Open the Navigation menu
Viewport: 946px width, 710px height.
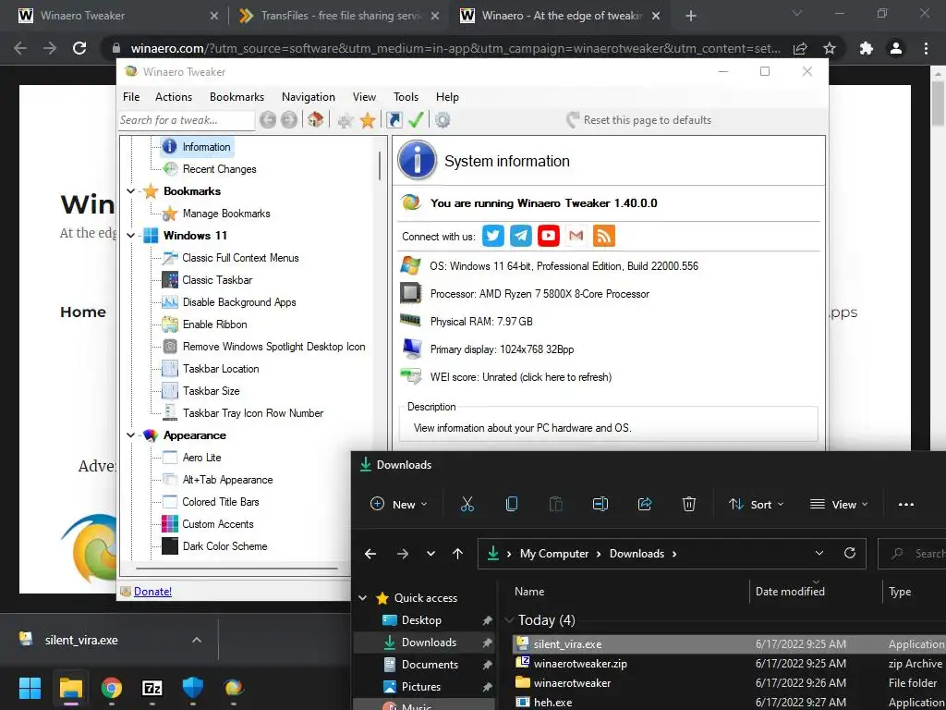(x=309, y=96)
